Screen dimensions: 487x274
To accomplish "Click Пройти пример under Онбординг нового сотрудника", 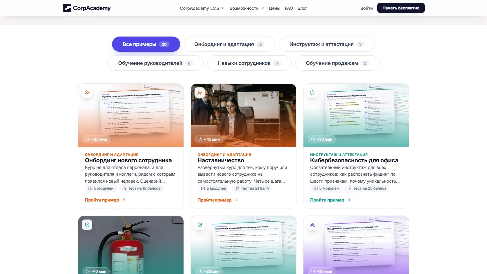I will 105,200.
